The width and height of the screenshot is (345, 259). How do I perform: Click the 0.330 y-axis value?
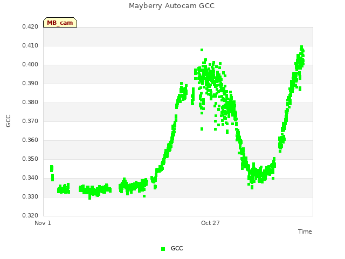click(30, 196)
